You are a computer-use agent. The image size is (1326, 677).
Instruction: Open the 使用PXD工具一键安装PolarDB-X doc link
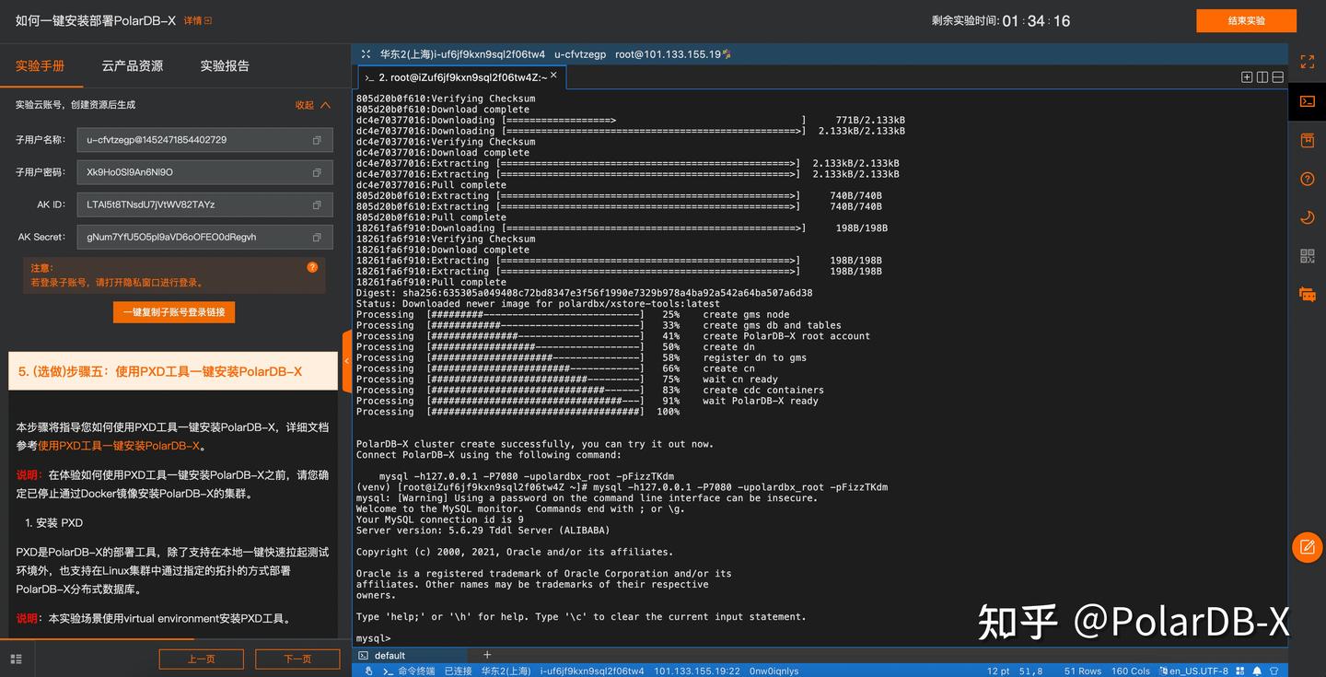tap(119, 446)
